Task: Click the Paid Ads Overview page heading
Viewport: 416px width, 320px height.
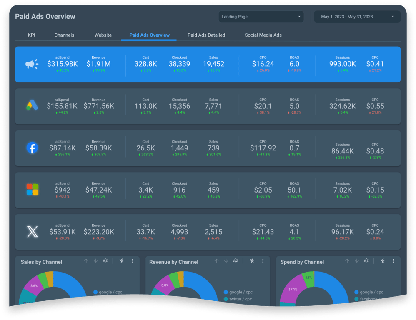Action: point(45,16)
